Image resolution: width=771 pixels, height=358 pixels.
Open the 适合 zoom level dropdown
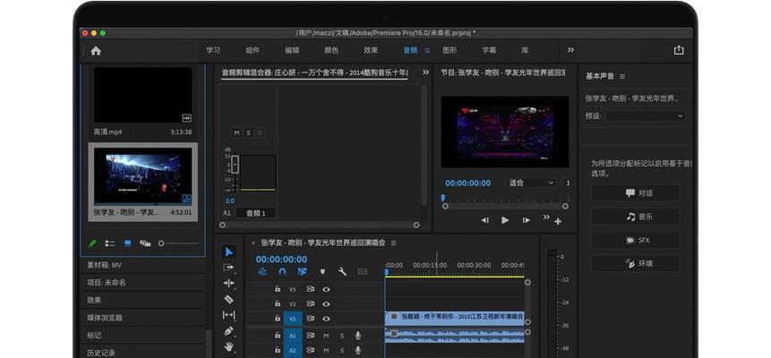point(531,183)
